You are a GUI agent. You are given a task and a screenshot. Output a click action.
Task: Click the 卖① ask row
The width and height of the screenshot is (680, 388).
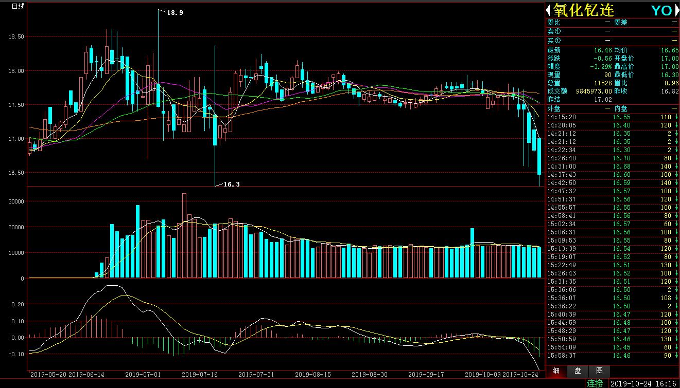[x=613, y=32]
